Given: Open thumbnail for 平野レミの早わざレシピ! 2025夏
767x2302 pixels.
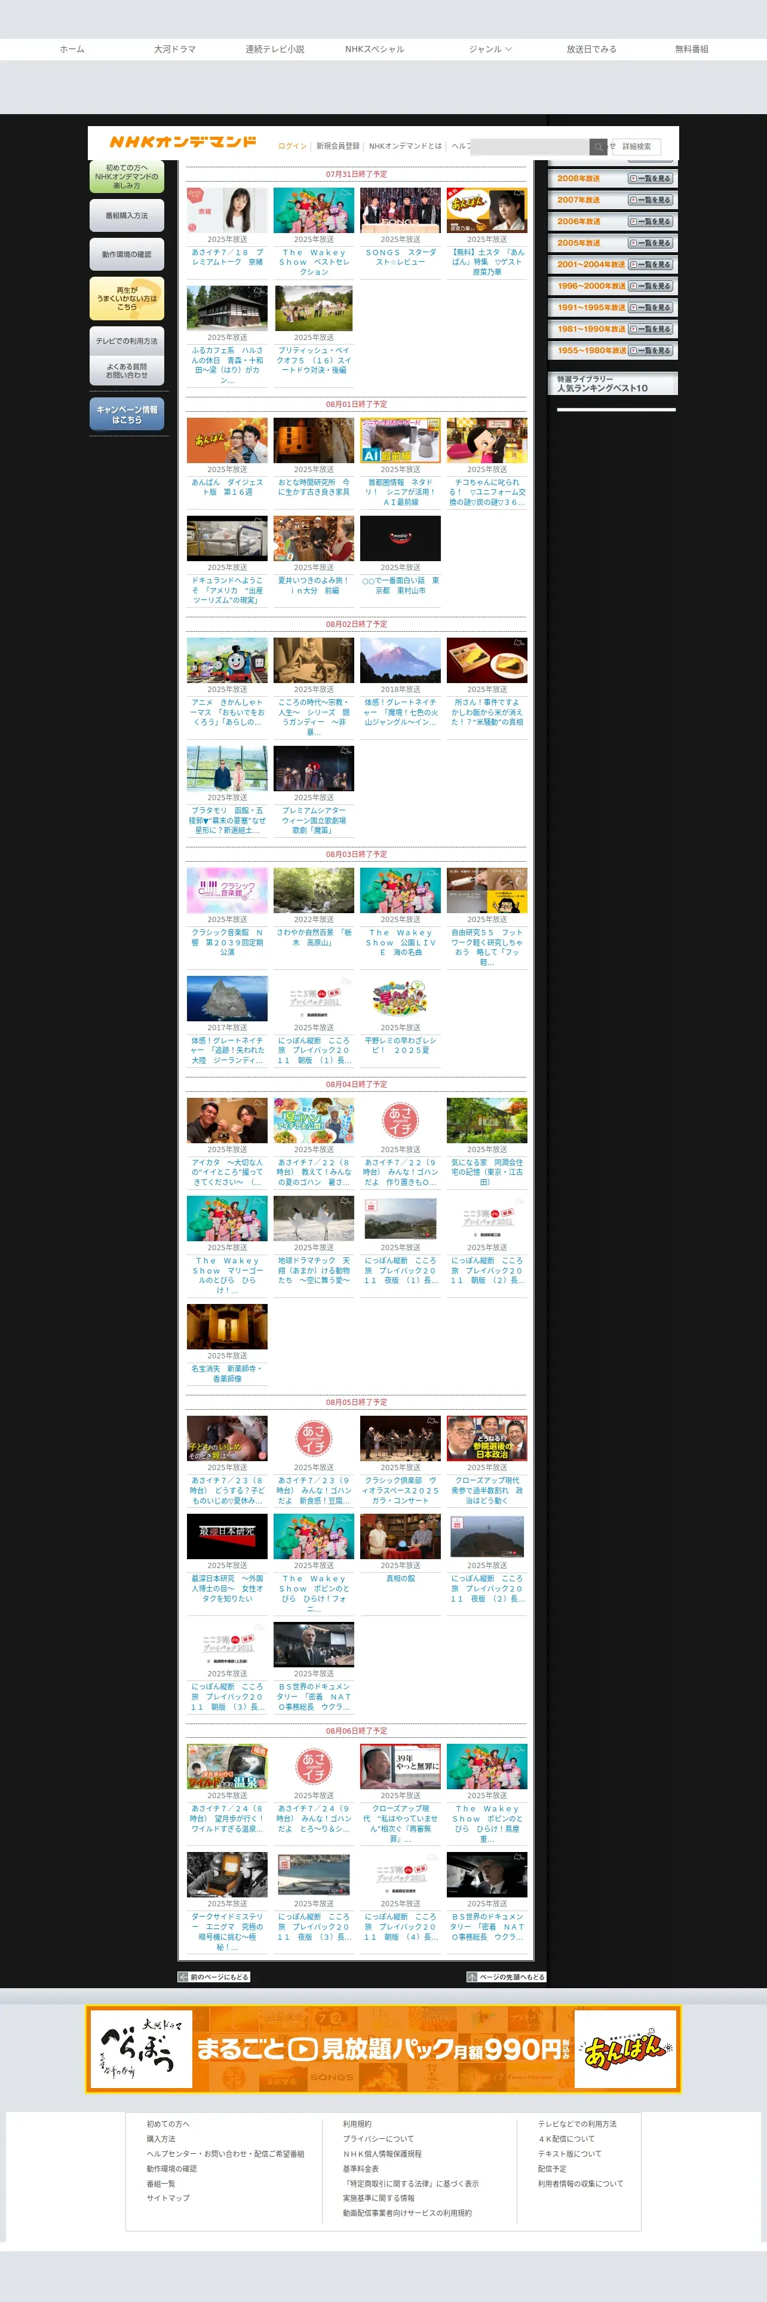Looking at the screenshot, I should pyautogui.click(x=400, y=998).
